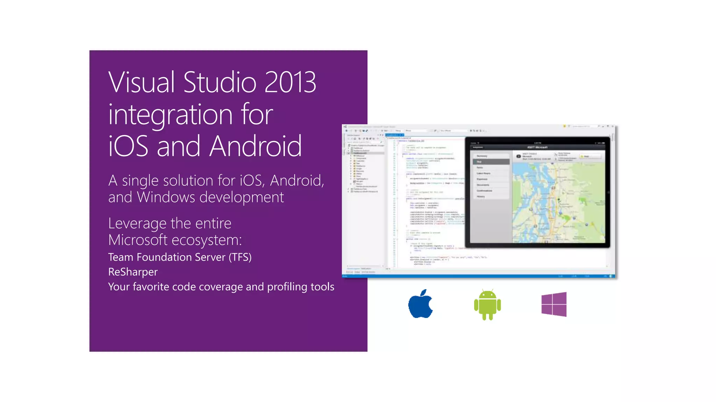The image size is (716, 402).
Task: Select History in the iPad sidebar
Action: 491,196
